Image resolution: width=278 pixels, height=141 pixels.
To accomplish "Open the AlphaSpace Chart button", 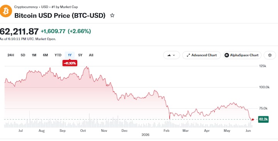I will 242,55.
